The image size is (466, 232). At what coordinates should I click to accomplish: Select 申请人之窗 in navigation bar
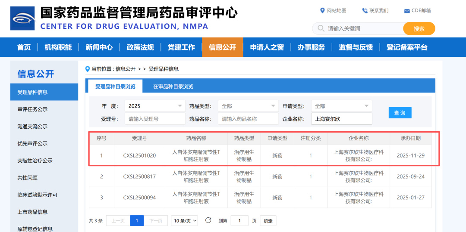point(267,47)
